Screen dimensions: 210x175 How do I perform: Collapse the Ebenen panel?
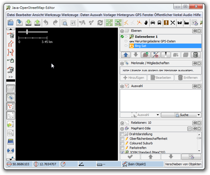(122, 31)
